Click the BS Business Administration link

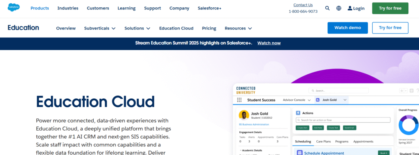point(254,124)
